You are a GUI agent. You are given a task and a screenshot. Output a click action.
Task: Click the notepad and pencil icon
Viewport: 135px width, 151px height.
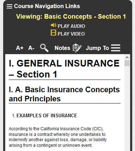point(77,48)
